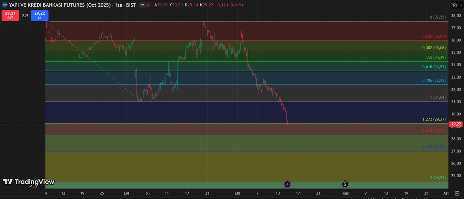
Task: Click the purple lightning event icon on the timeline
Action: pos(287,185)
